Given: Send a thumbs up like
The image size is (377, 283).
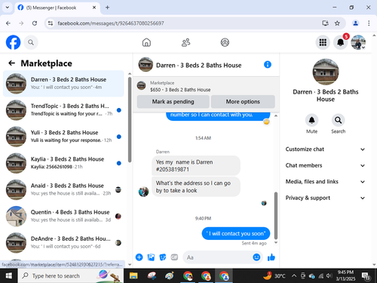Looking at the screenshot, I should (x=271, y=257).
